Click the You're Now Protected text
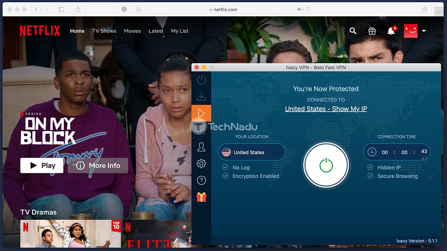 pyautogui.click(x=326, y=89)
